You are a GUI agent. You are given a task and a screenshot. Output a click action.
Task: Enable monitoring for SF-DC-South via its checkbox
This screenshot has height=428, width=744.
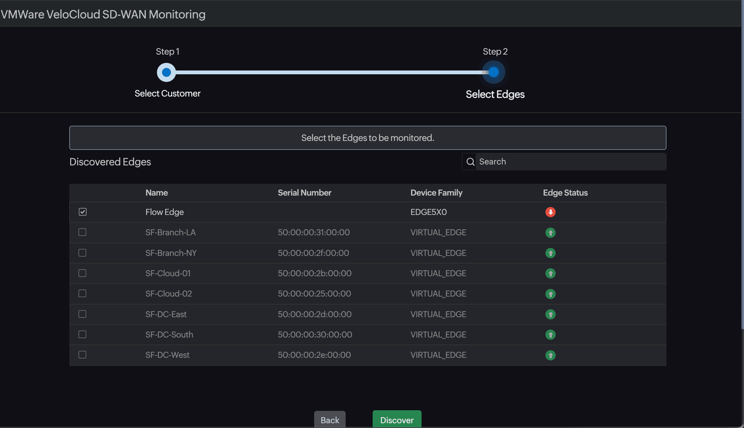tap(82, 334)
